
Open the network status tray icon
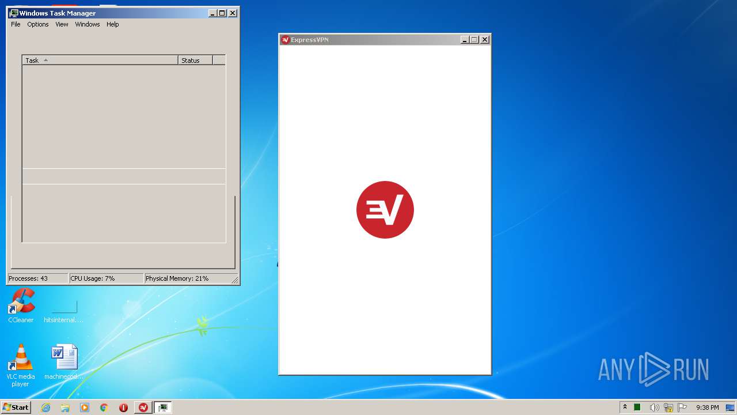pos(668,408)
